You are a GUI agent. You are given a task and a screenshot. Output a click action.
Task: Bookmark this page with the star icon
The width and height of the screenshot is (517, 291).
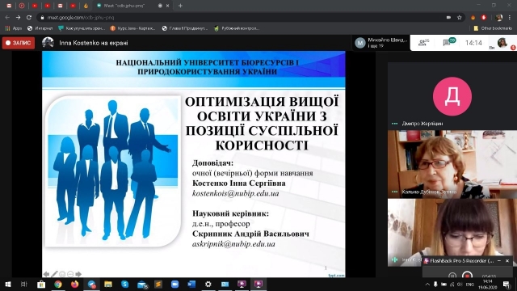(x=460, y=18)
